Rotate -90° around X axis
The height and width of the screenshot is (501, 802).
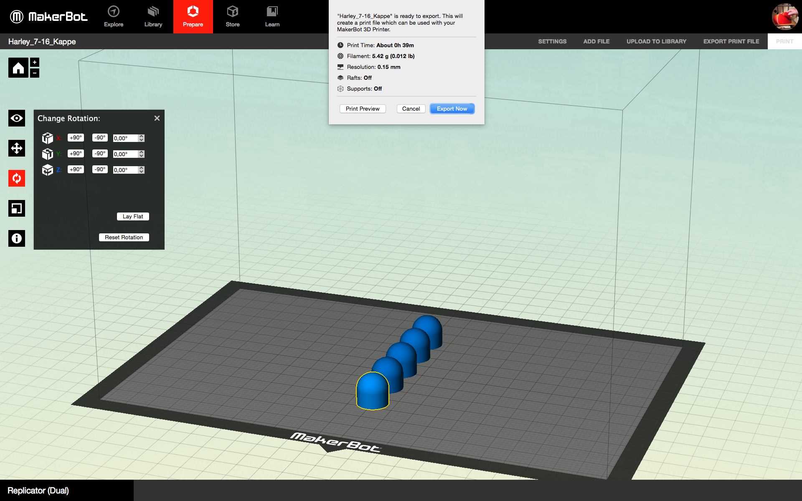tap(100, 138)
